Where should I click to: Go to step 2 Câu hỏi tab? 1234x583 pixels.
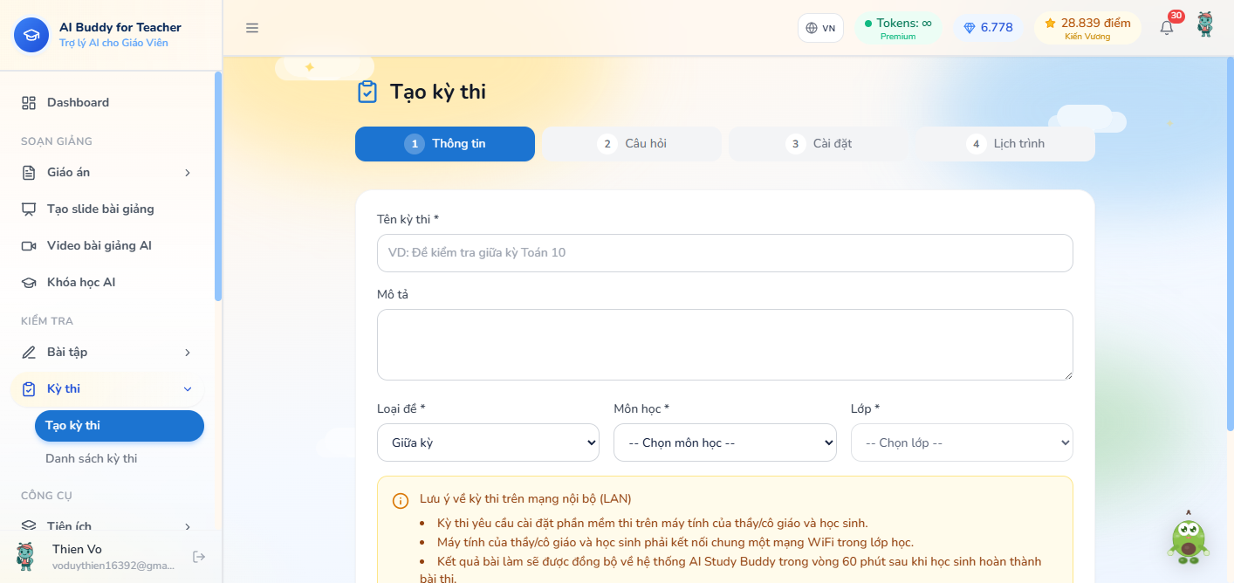(x=632, y=144)
